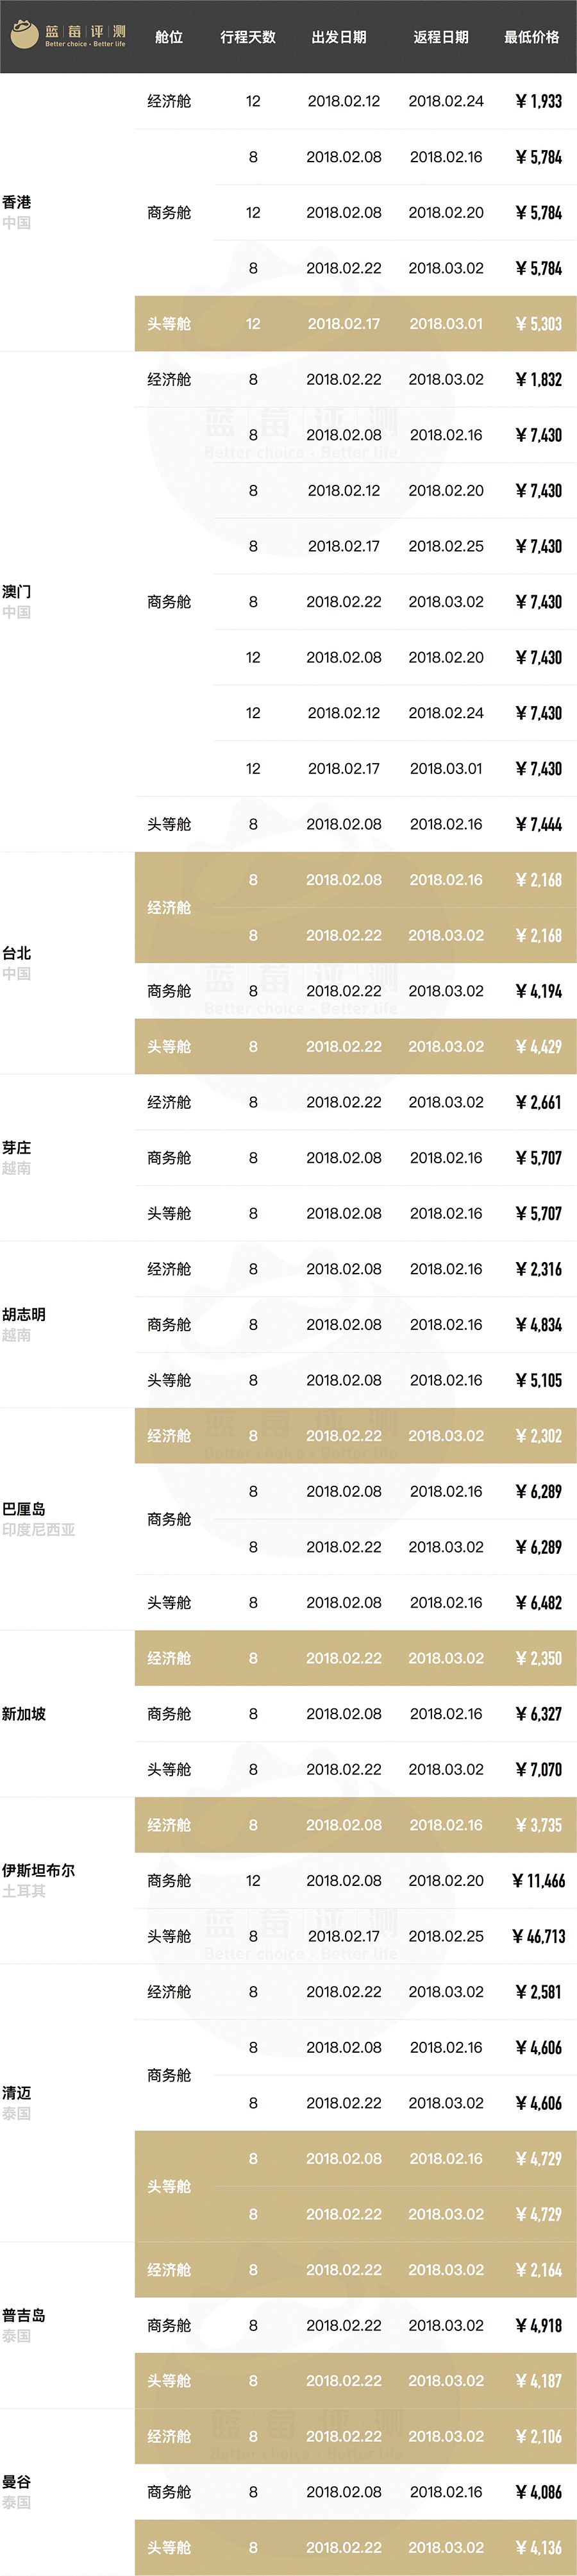The image size is (577, 2576).
Task: Click the ¥6,482 first-class price for 巴厘岛
Action: 538,1603
